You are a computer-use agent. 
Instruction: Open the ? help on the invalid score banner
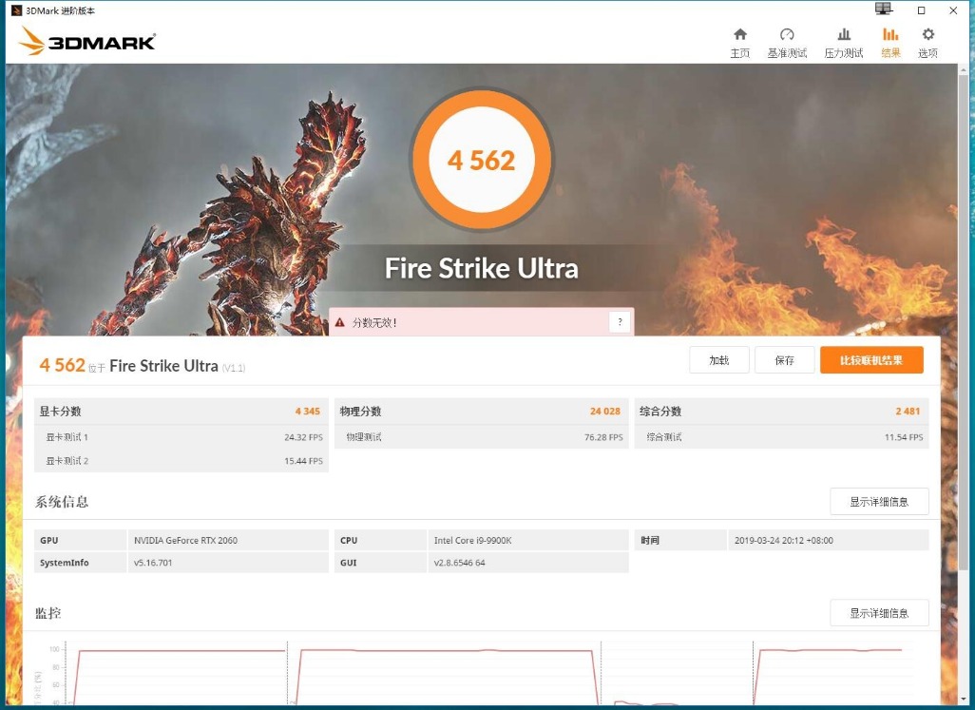(x=620, y=321)
